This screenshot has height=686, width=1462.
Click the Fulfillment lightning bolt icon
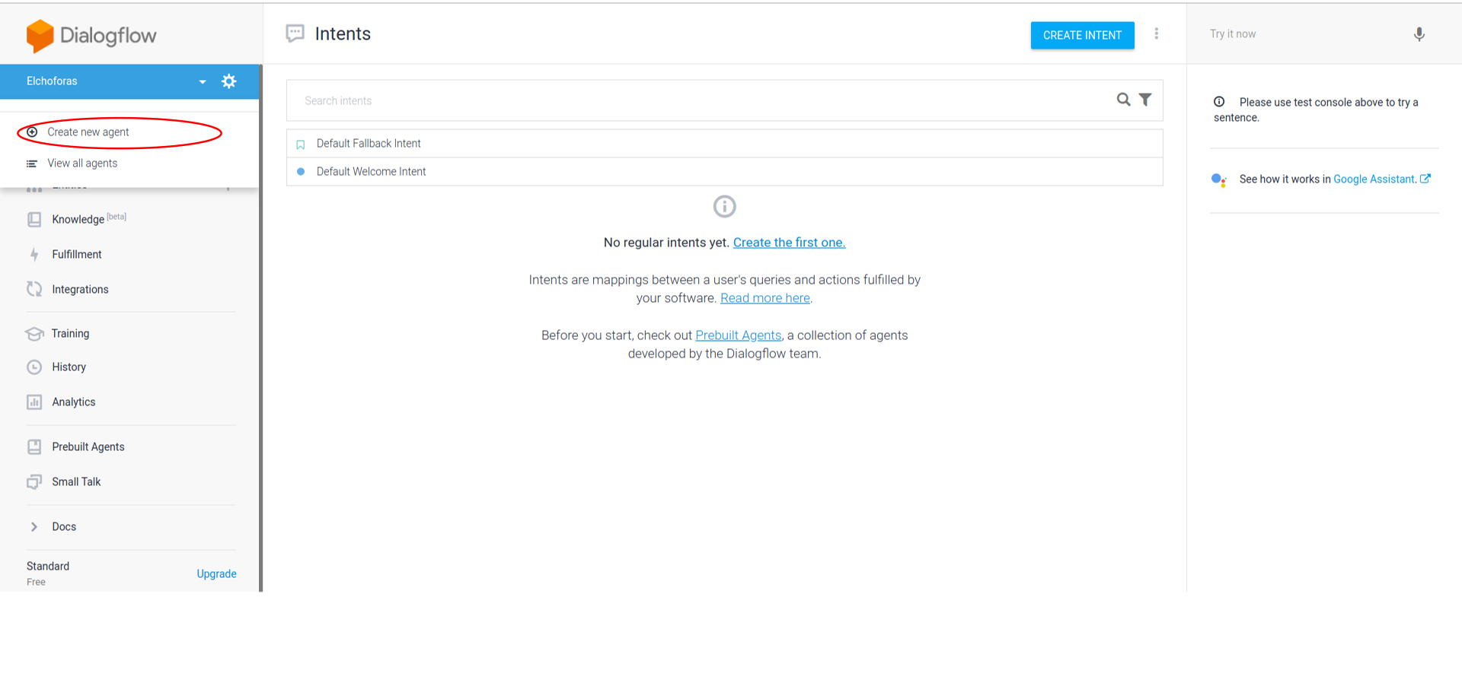[34, 255]
